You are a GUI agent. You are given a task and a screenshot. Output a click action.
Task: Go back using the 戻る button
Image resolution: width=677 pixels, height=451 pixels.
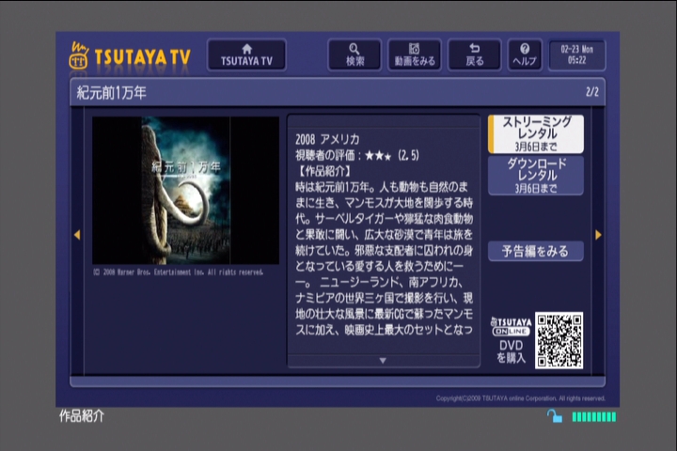475,55
